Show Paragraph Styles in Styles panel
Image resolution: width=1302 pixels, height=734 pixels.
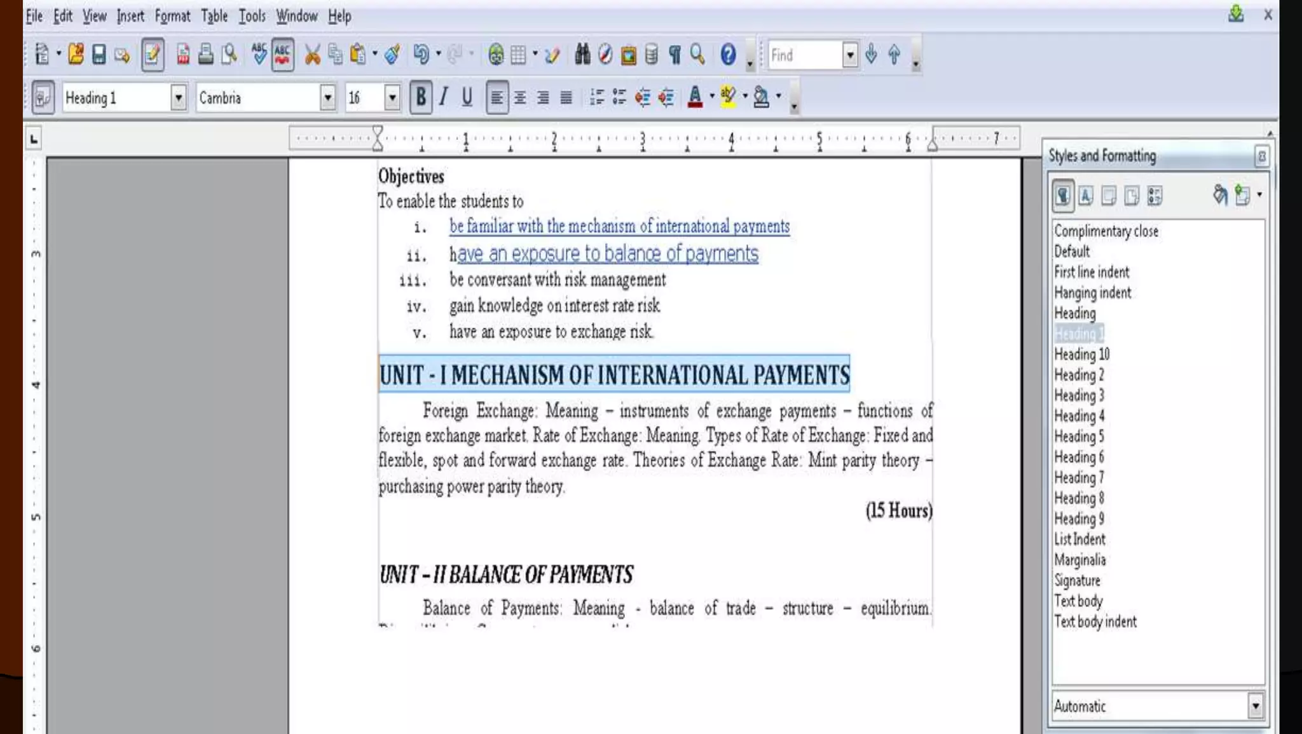(1062, 196)
